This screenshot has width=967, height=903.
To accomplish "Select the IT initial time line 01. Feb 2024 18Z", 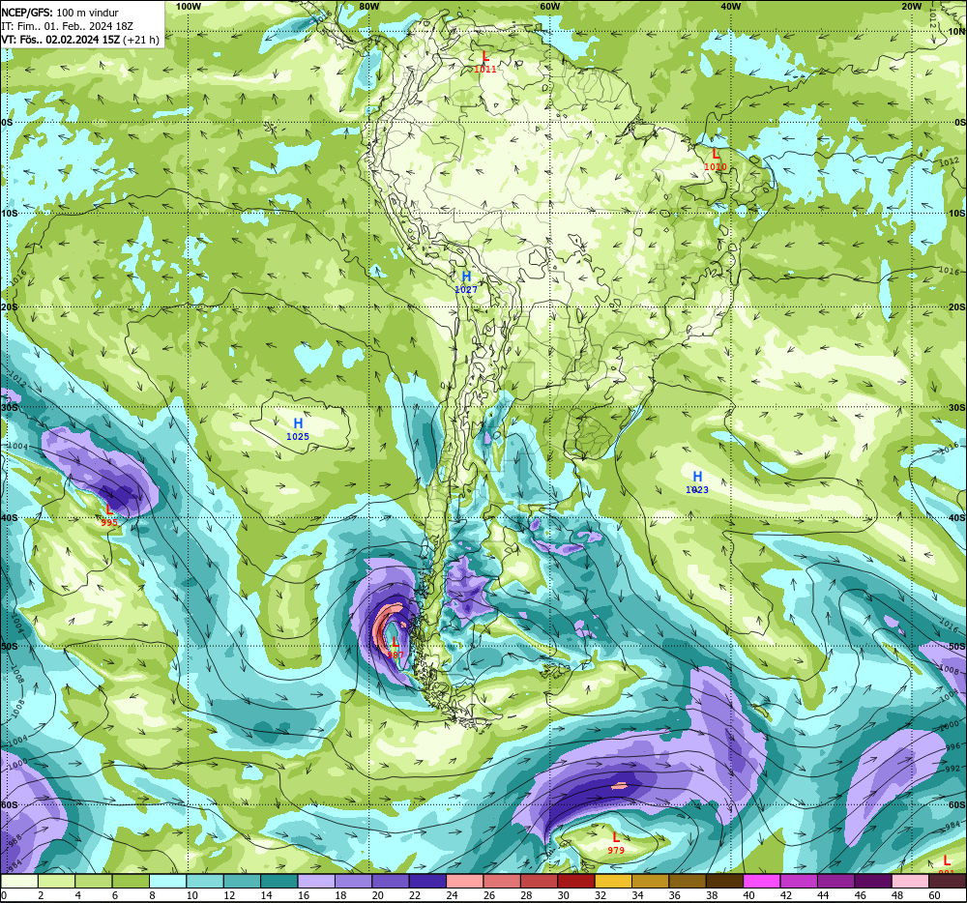I will tap(68, 26).
